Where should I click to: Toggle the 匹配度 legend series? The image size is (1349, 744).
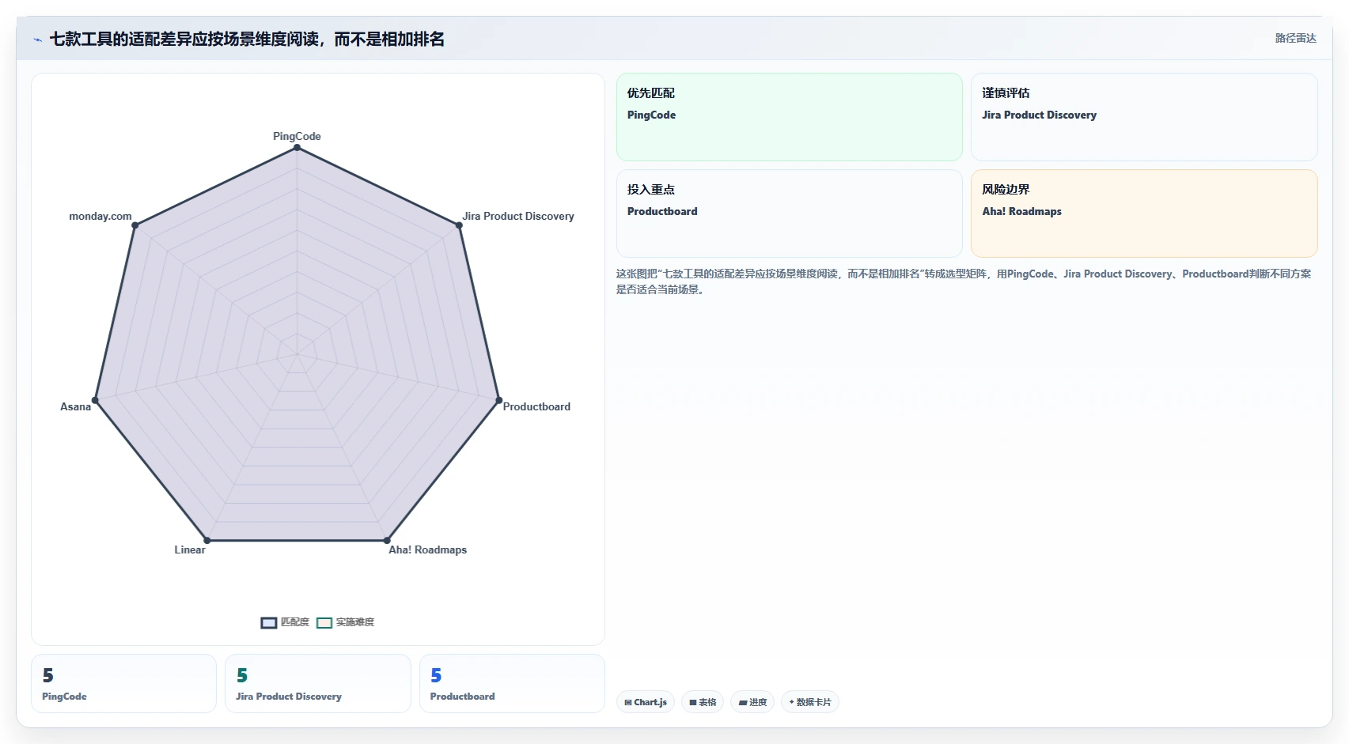pyautogui.click(x=286, y=622)
